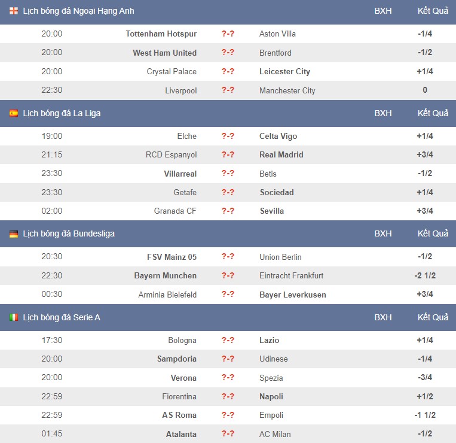
Task: Click the England flag icon
Action: click(14, 11)
